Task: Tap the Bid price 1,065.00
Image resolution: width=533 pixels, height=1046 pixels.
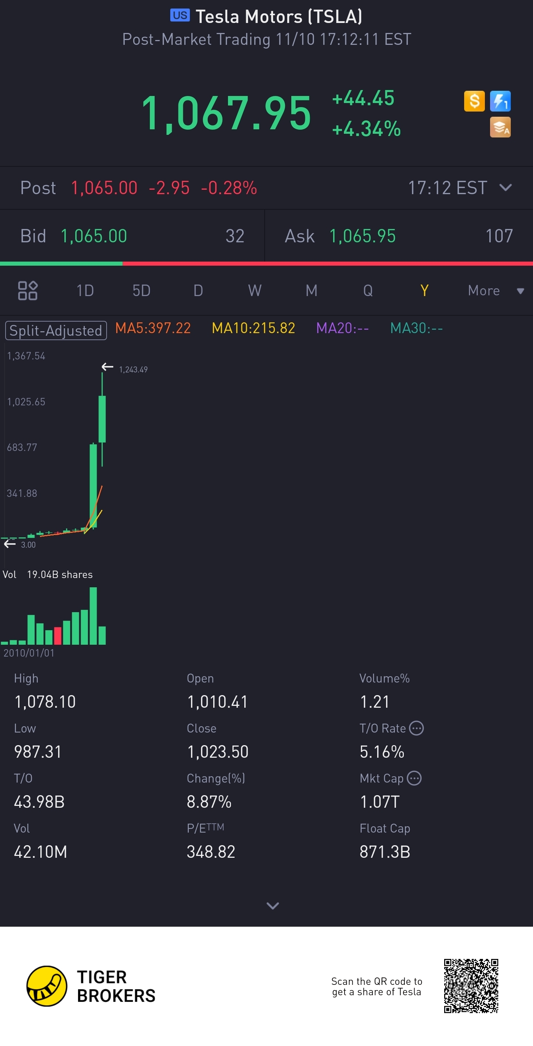Action: click(94, 236)
